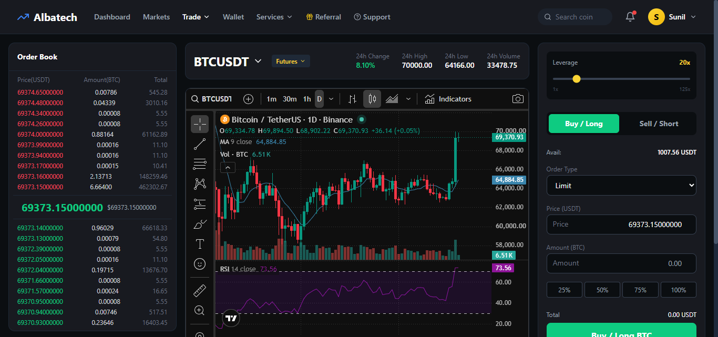Screen dimensions: 718x337
Task: Click ask price 69374.65000000 row
Action: point(93,92)
